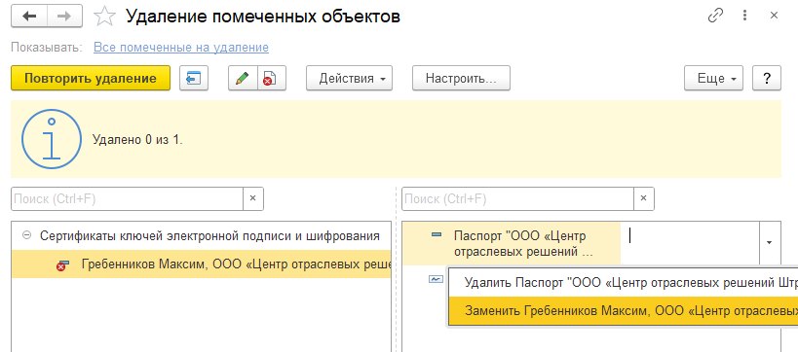Viewport: 798px width, 352px height.
Task: Choose 'Удалить Паспорт' from the list
Action: (623, 283)
